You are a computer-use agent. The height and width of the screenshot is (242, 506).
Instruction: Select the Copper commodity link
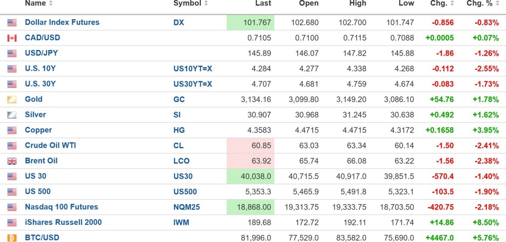point(38,130)
